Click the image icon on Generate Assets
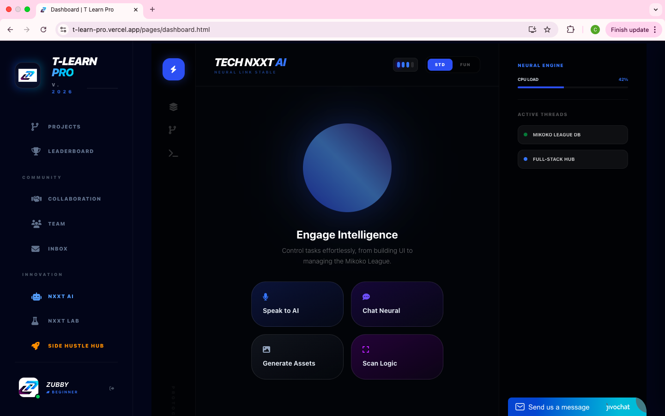 click(x=266, y=349)
